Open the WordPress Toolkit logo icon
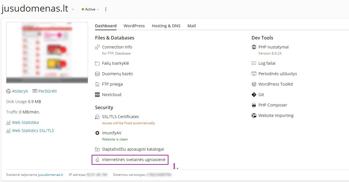Image resolution: width=349 pixels, height=182 pixels. 254,84
